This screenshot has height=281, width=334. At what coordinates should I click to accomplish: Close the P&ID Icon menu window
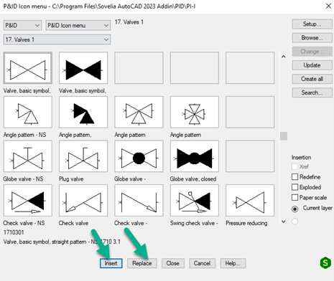point(328,6)
